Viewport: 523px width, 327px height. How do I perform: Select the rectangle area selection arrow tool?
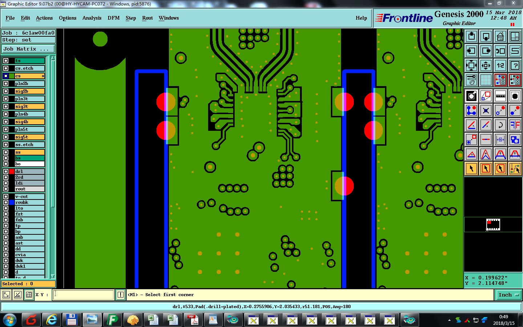coord(486,169)
